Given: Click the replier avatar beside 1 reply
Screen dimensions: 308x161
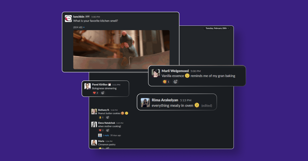Looking at the screenshot, I should coord(100,135).
